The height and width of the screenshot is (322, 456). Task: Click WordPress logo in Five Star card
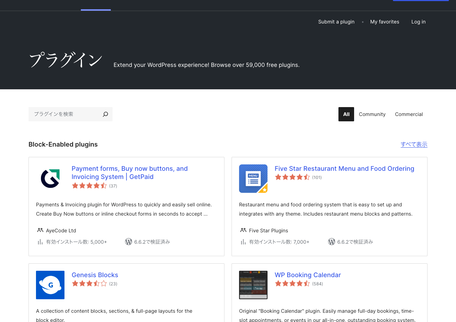coord(332,242)
